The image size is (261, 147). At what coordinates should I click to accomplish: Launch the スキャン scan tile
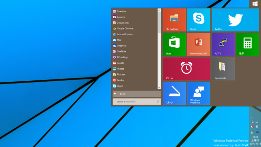(x=174, y=93)
